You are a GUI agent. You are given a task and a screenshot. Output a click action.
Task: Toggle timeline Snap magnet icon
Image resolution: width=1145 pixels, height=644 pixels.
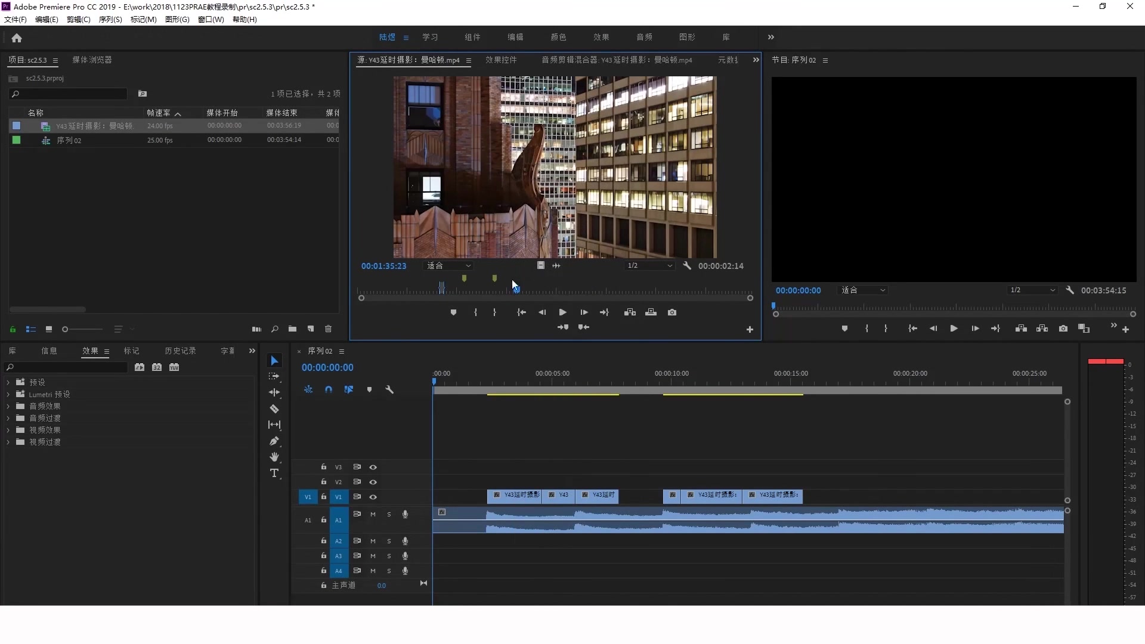(x=329, y=389)
